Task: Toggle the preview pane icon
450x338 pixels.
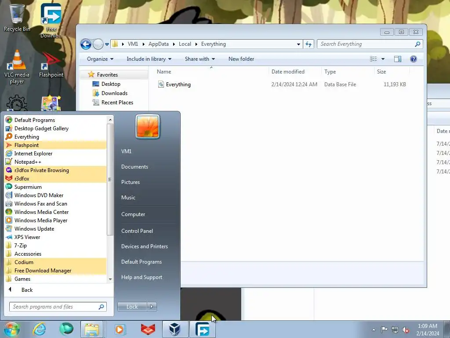Action: pyautogui.click(x=397, y=59)
